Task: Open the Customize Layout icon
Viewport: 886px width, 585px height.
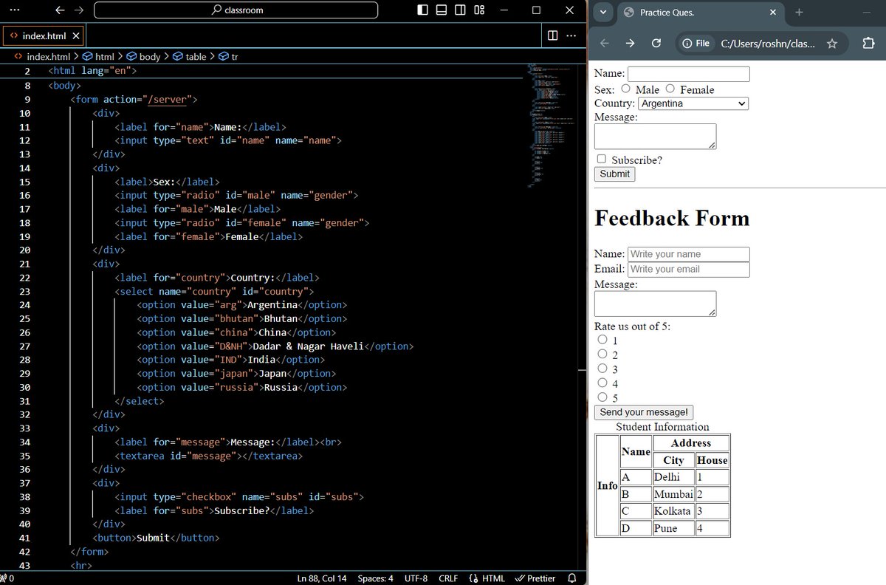Action: pyautogui.click(x=479, y=10)
